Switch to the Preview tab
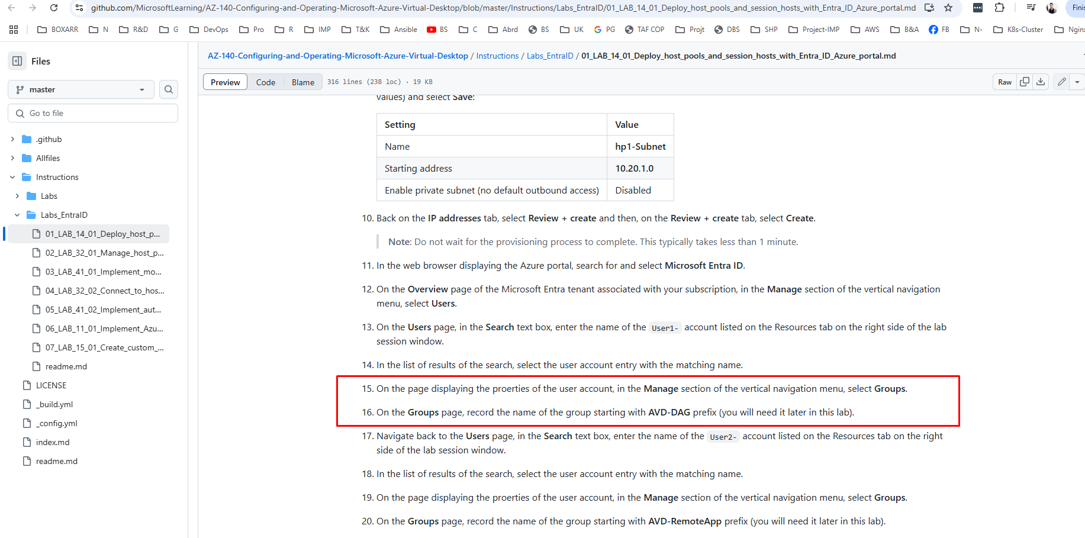Screen dimensions: 1085x538 point(226,82)
